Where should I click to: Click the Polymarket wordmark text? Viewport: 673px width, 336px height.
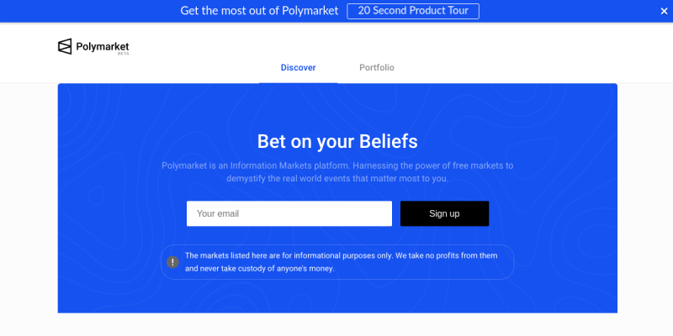(x=103, y=45)
